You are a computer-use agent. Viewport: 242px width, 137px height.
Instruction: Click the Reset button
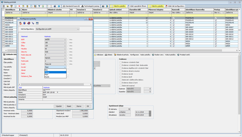[x=69, y=106]
